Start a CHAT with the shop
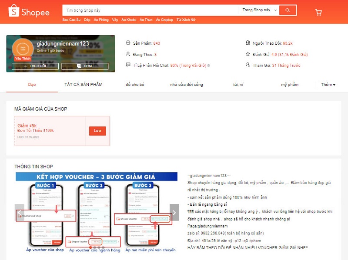 click(85, 66)
